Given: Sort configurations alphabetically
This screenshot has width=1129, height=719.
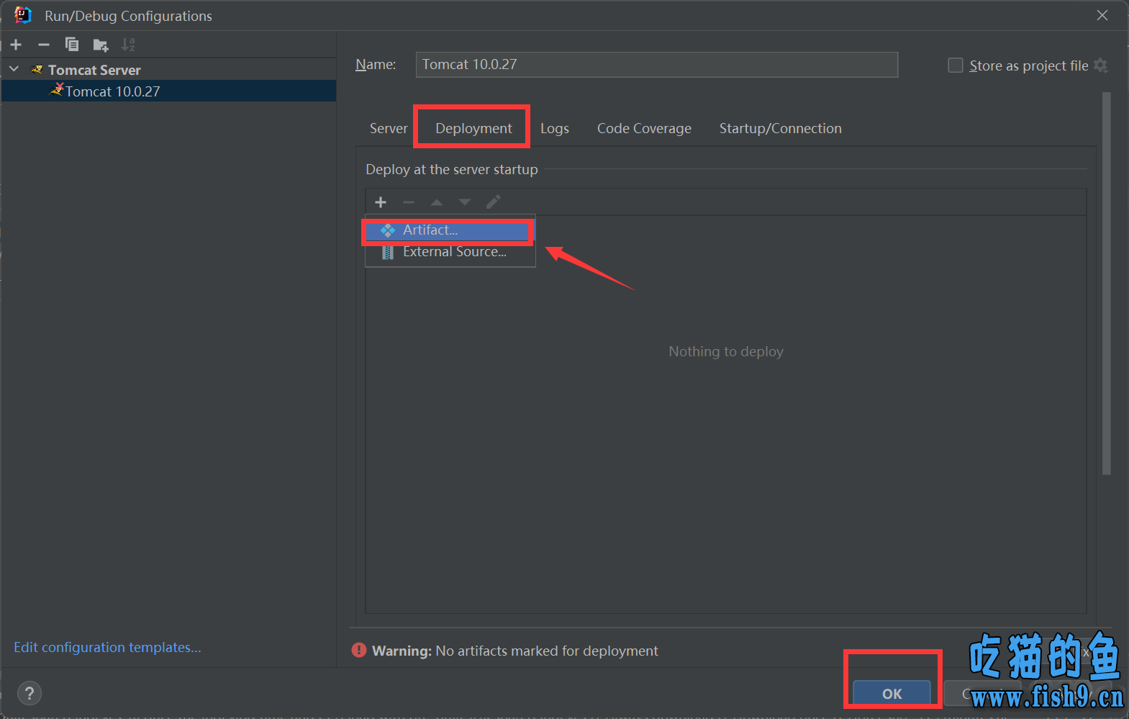Looking at the screenshot, I should [x=128, y=45].
